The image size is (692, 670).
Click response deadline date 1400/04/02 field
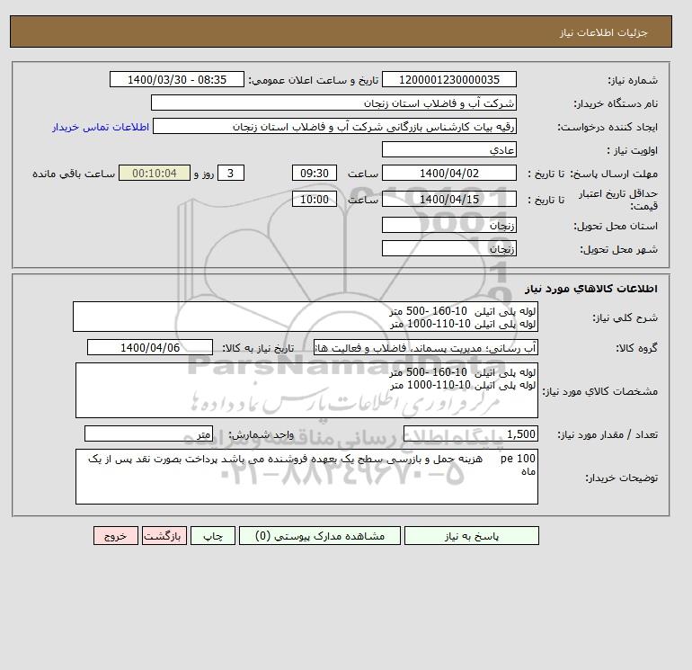click(x=448, y=174)
